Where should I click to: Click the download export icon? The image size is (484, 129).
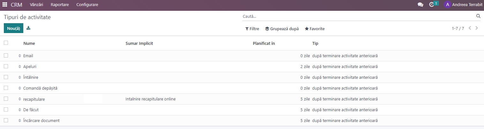tap(28, 28)
